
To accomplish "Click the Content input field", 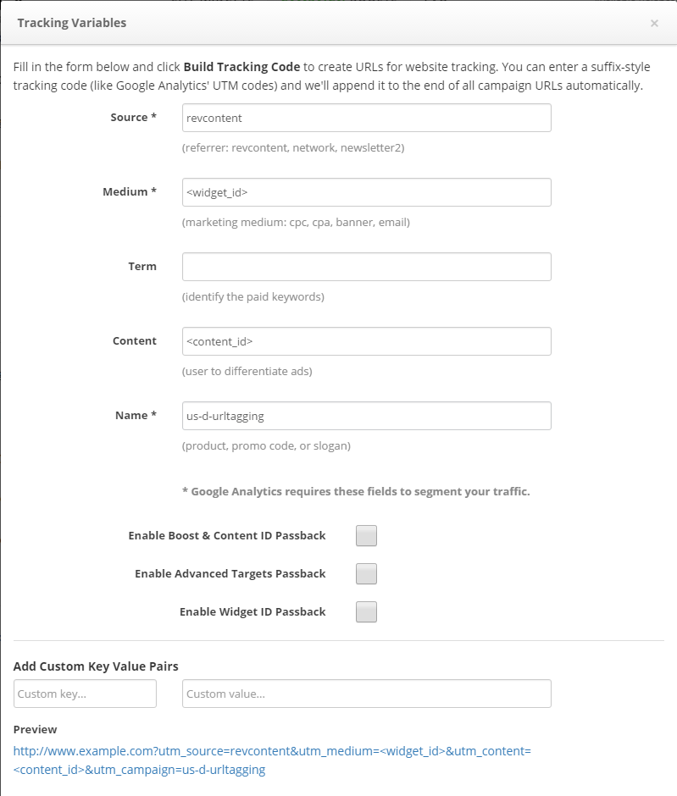I will pos(366,341).
